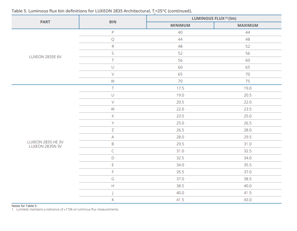The height and width of the screenshot is (231, 297).
Task: Click bin letter "K"
Action: [x=113, y=200]
